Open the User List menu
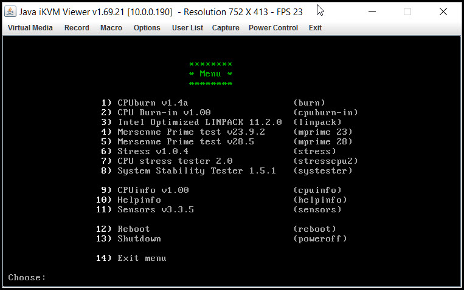The width and height of the screenshot is (464, 290). click(188, 28)
